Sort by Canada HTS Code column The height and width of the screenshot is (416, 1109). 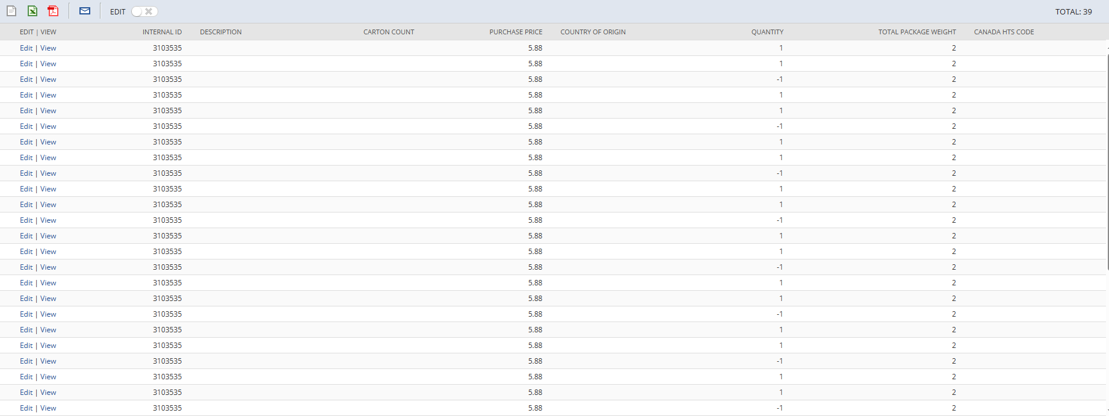coord(1004,32)
